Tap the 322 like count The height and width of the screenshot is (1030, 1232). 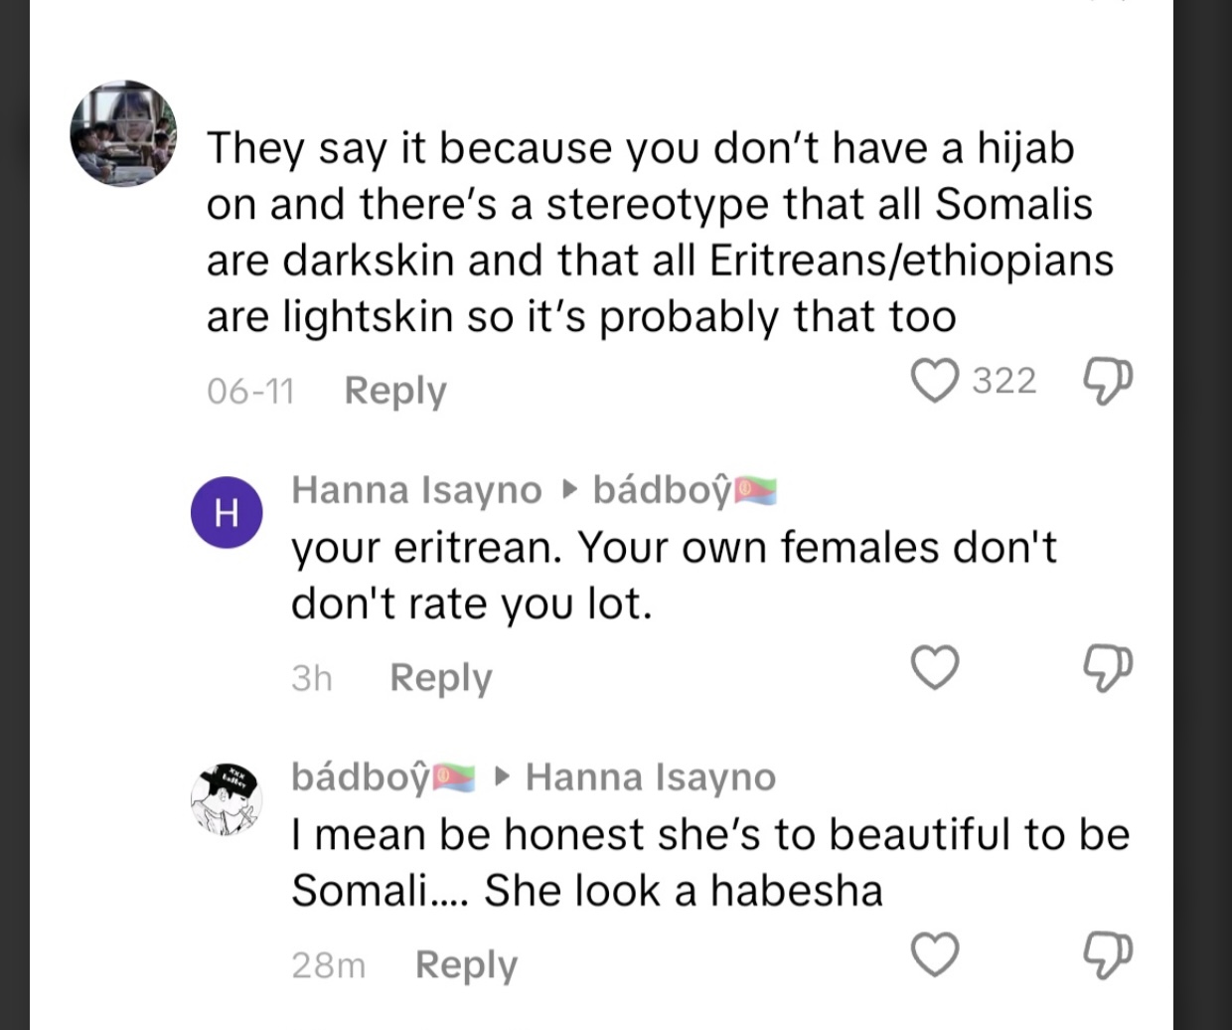point(1003,381)
